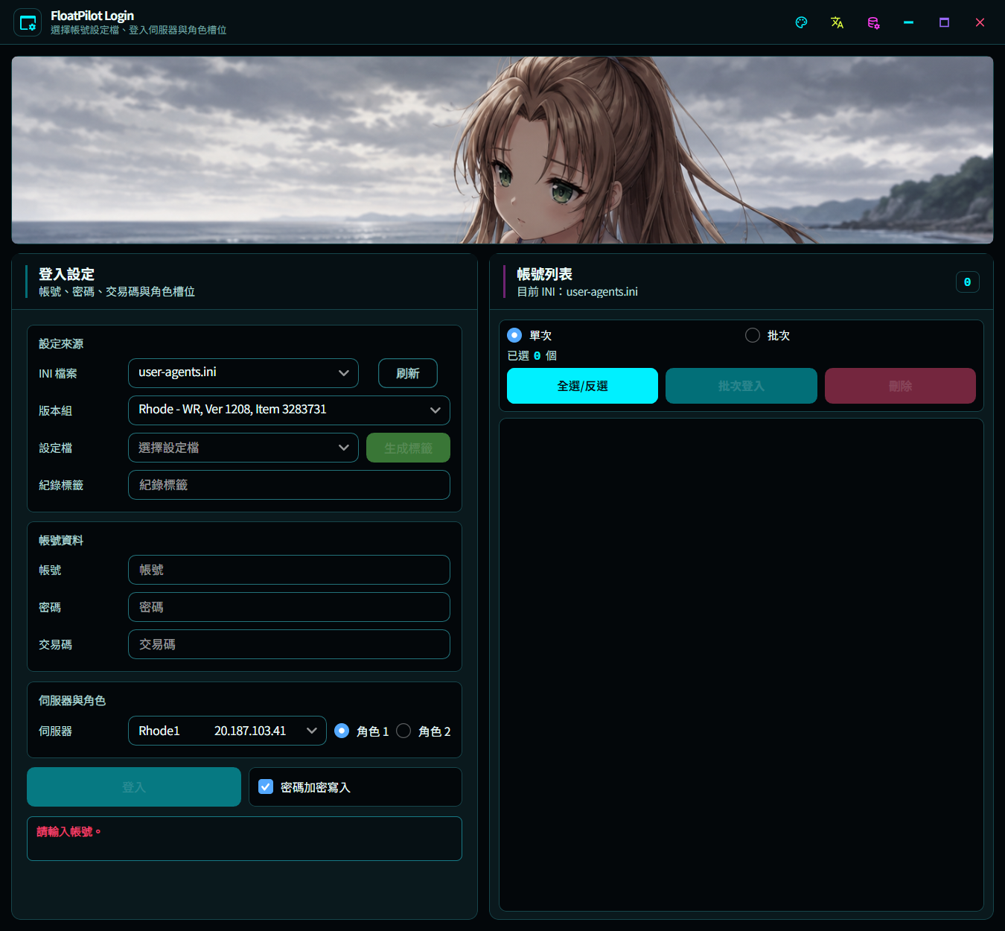Open the 選擇設定檔 dropdown

pos(243,448)
